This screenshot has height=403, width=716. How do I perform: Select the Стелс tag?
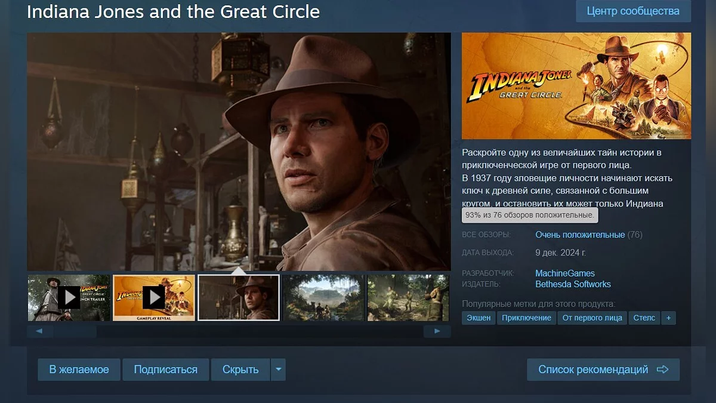coord(644,318)
